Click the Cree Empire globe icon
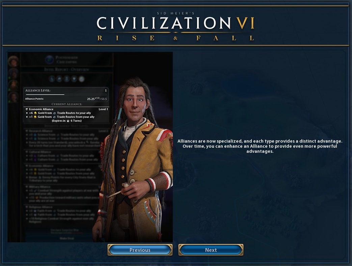The height and width of the screenshot is (266, 352). [x=49, y=59]
